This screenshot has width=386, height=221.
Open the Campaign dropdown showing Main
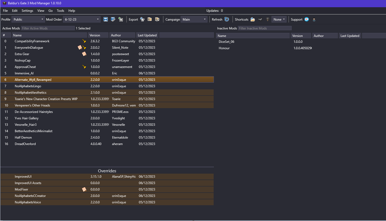(194, 19)
